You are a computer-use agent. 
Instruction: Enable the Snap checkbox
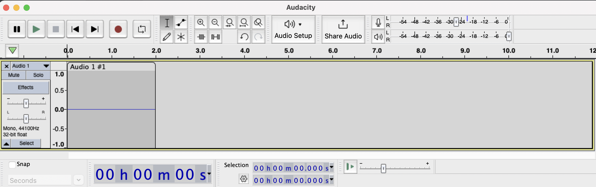[x=12, y=165]
